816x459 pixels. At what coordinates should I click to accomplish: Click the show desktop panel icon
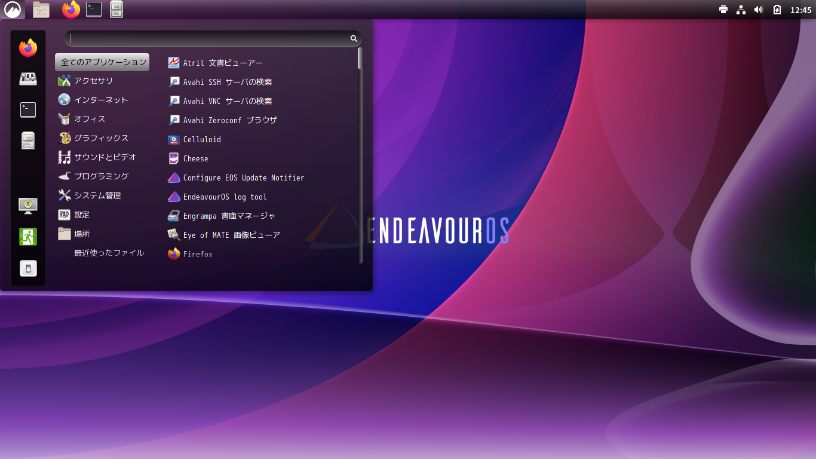(41, 10)
